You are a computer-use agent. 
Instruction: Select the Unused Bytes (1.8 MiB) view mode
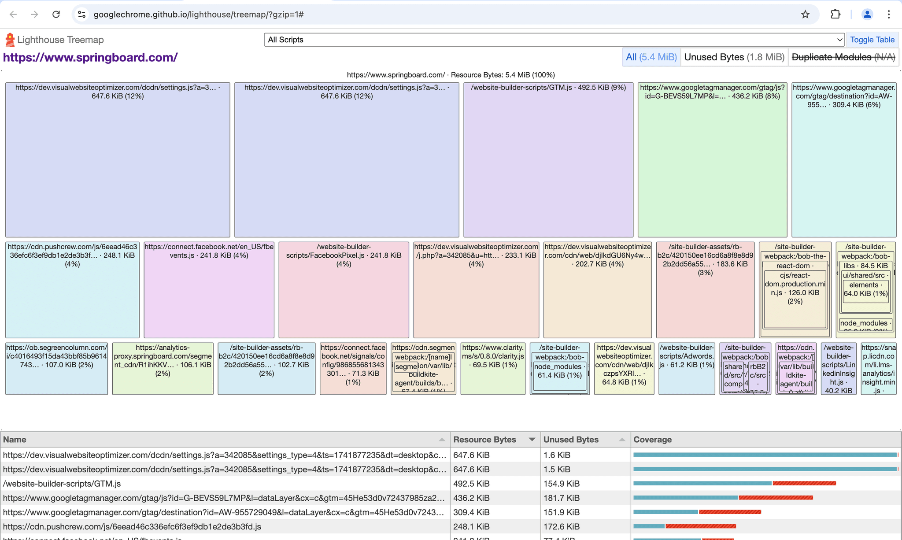pos(734,57)
